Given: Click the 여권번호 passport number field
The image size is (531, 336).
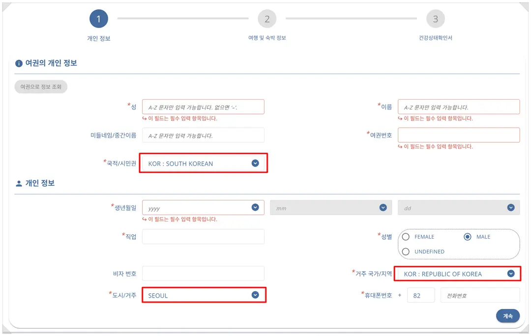Looking at the screenshot, I should tap(459, 135).
